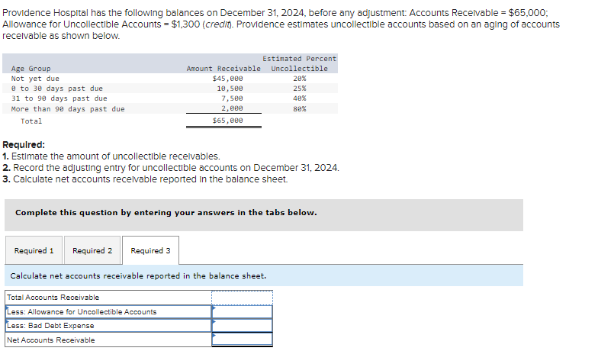Click the Bad Debt Expense amount field
Screen dimensions: 598x351
click(243, 325)
